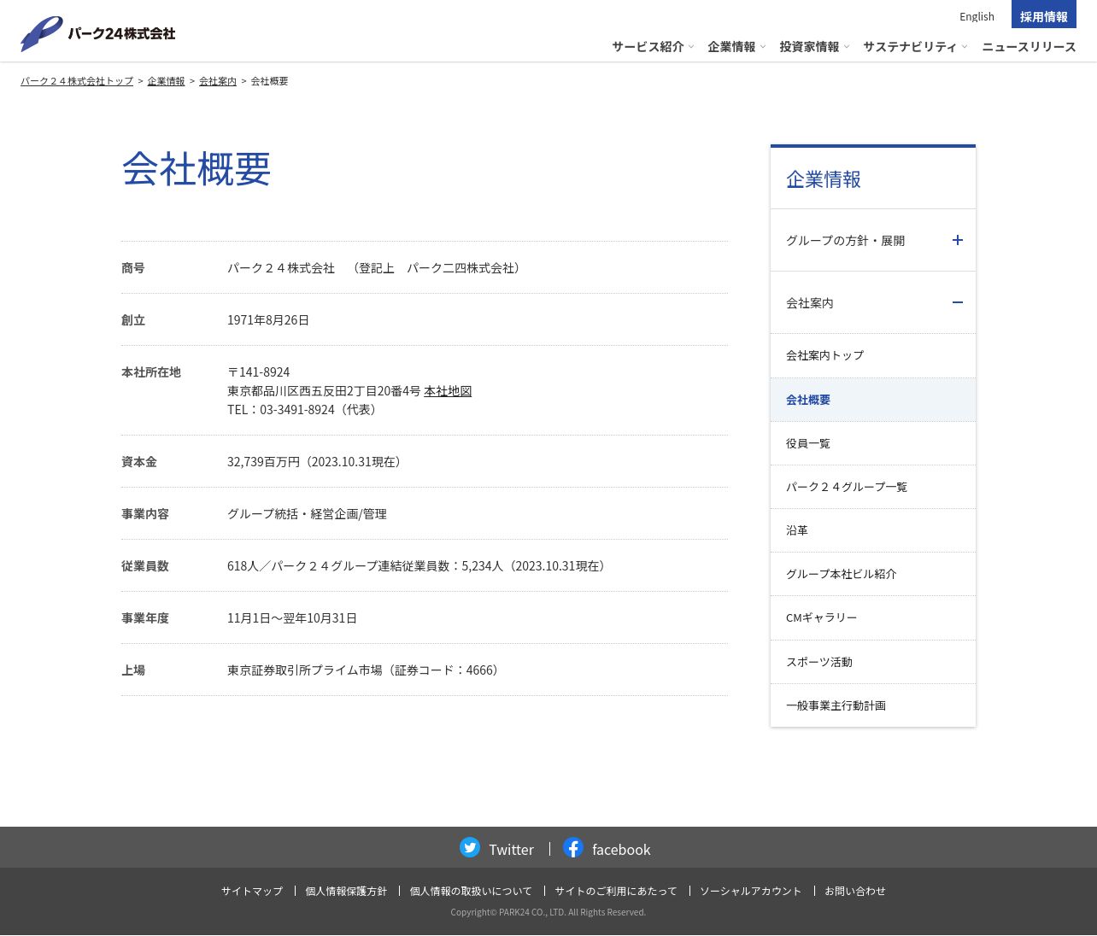This screenshot has height=936, width=1097.
Task: Switch language to English
Action: [977, 16]
